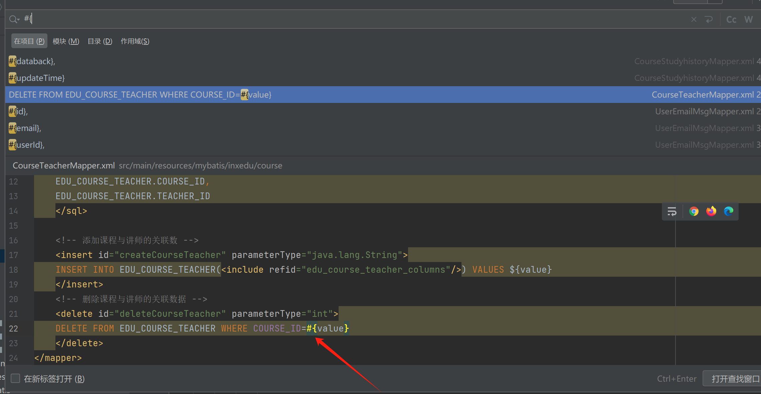761x394 pixels.
Task: Toggle the W whole words option
Action: 748,19
